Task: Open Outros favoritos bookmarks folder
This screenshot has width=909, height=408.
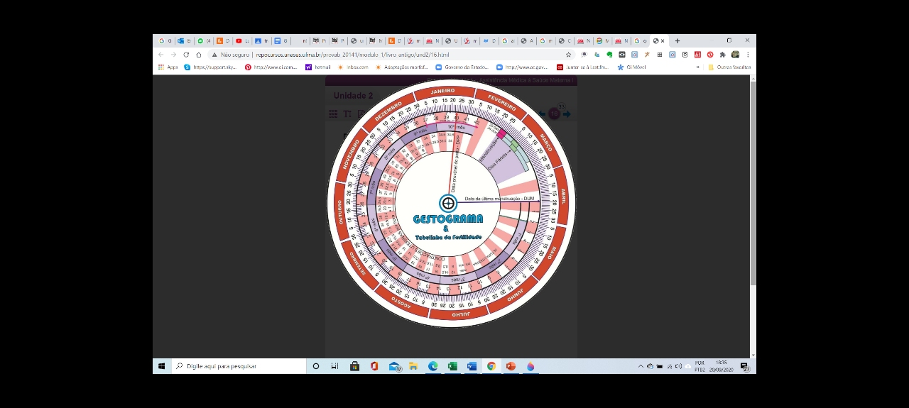Action: coord(729,67)
